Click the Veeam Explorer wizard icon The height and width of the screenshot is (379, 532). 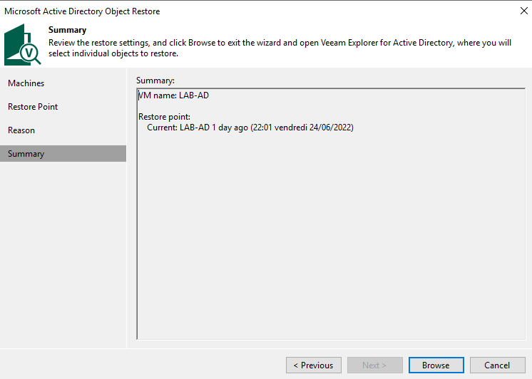22,44
